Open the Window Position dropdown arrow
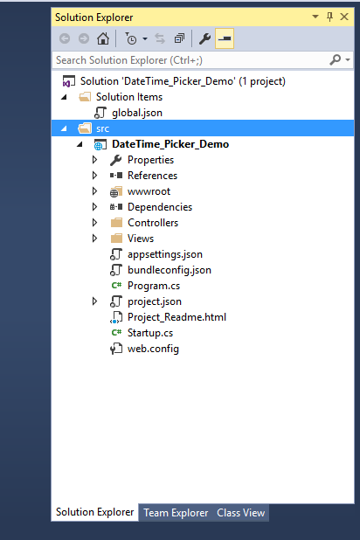This screenshot has height=540, width=360. tap(315, 17)
